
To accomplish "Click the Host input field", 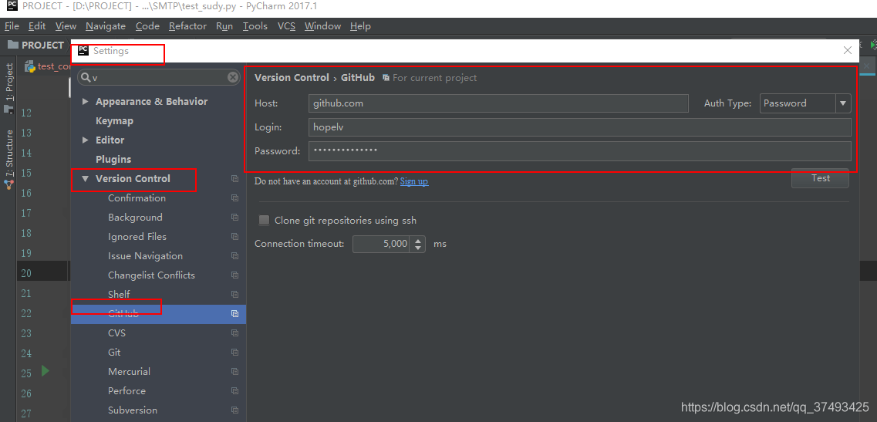I will pyautogui.click(x=498, y=103).
